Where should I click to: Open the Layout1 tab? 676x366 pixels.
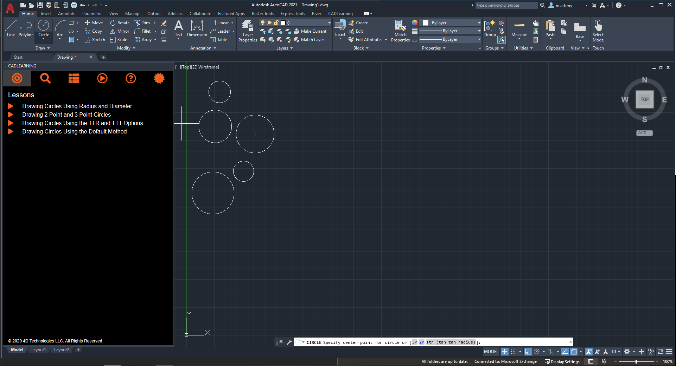[38, 350]
